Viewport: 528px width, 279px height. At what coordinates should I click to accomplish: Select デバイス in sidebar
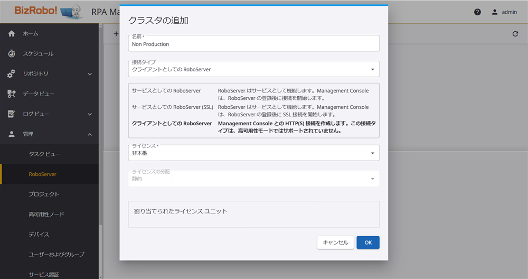50,234
